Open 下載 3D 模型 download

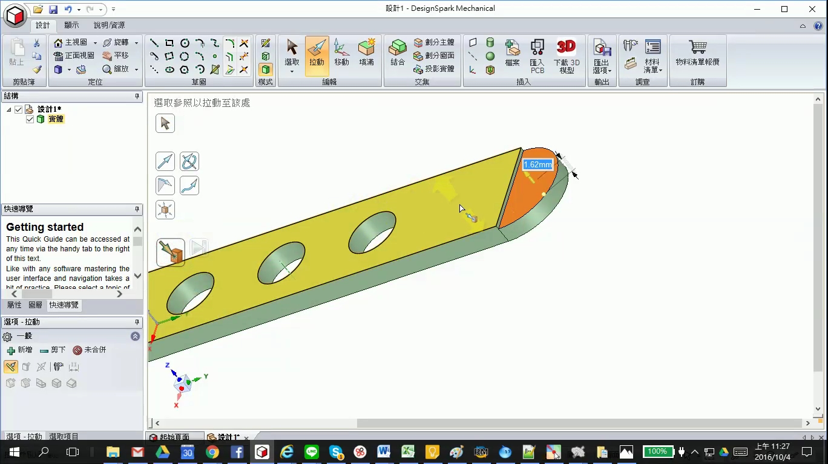567,56
